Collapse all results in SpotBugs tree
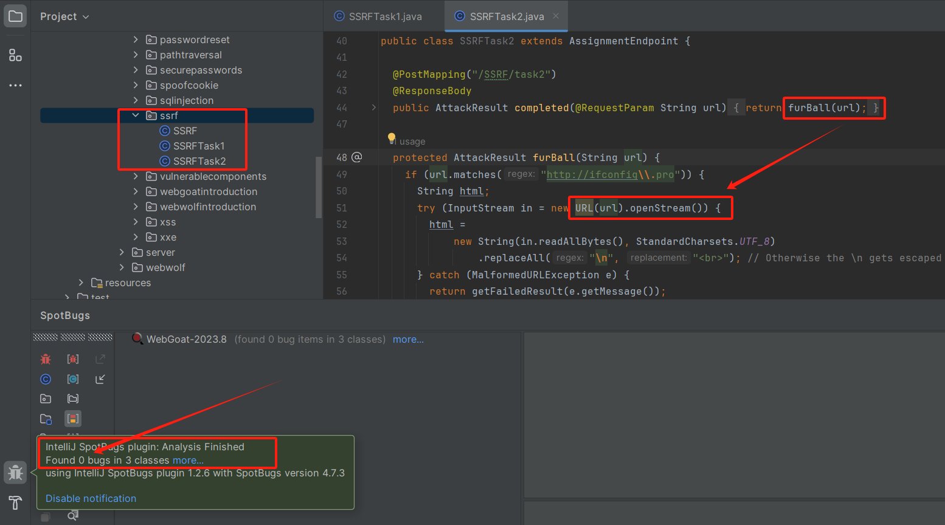Viewport: 945px width, 525px height. click(100, 379)
